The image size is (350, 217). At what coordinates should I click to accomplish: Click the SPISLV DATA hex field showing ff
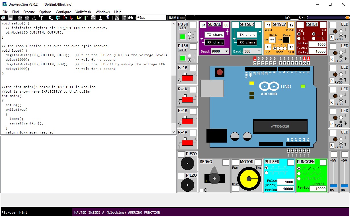point(273,40)
